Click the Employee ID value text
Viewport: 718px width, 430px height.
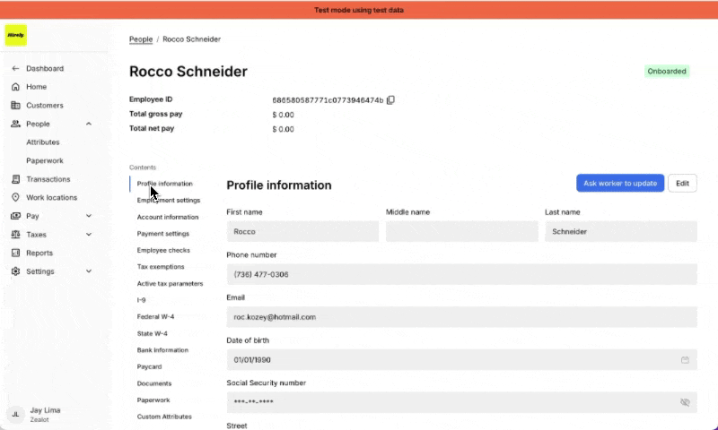coord(328,100)
